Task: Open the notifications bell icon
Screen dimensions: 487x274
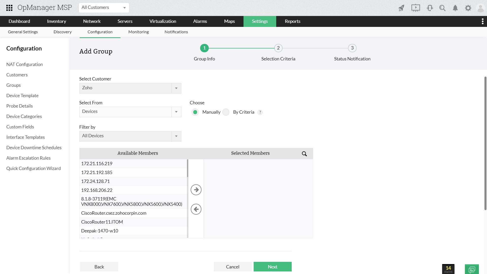Action: coord(455,8)
